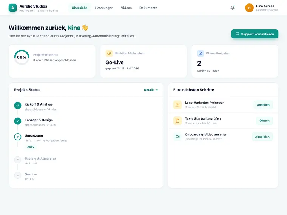Click the green checkmark for Kickoff & Analyse
Image resolution: width=287 pixels, height=215 pixels.
click(18, 106)
